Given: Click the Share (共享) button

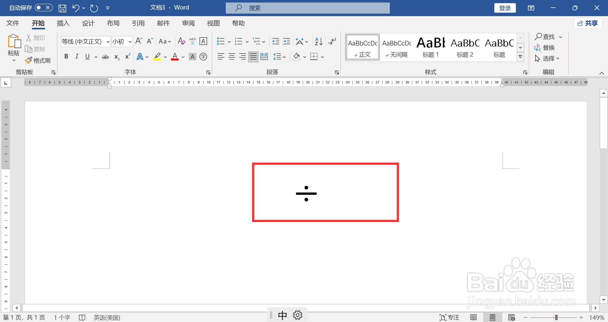Looking at the screenshot, I should (587, 23).
